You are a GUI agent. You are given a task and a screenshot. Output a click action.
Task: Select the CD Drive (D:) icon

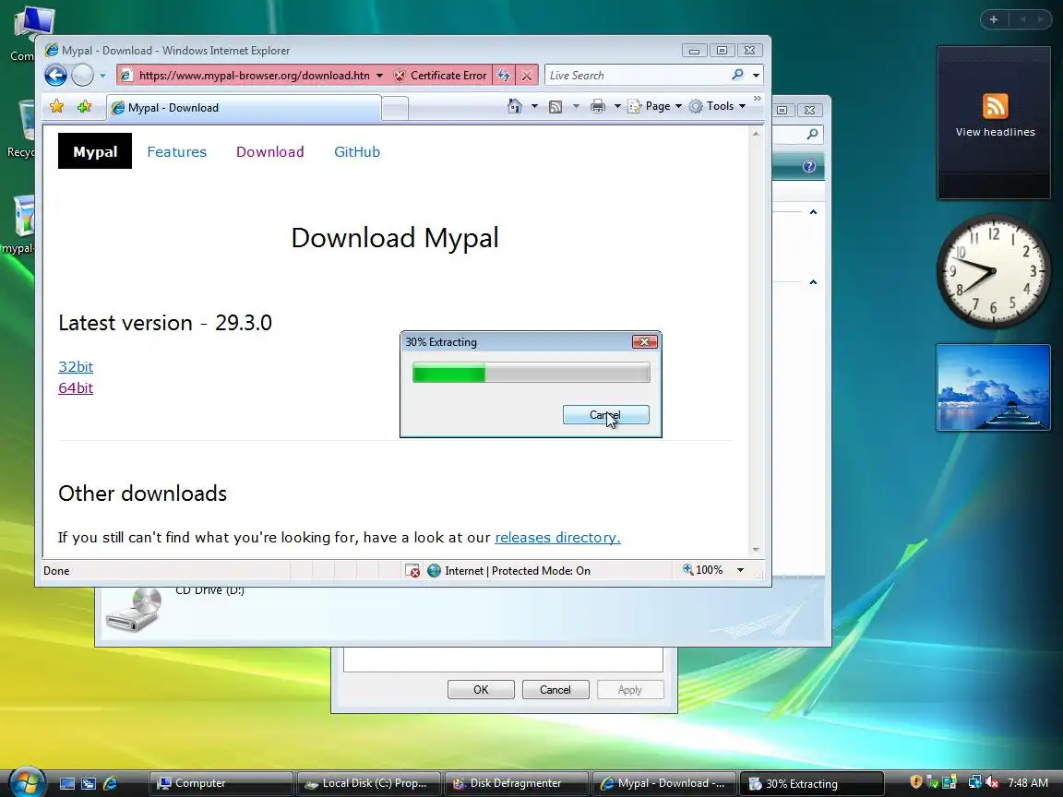click(x=134, y=609)
